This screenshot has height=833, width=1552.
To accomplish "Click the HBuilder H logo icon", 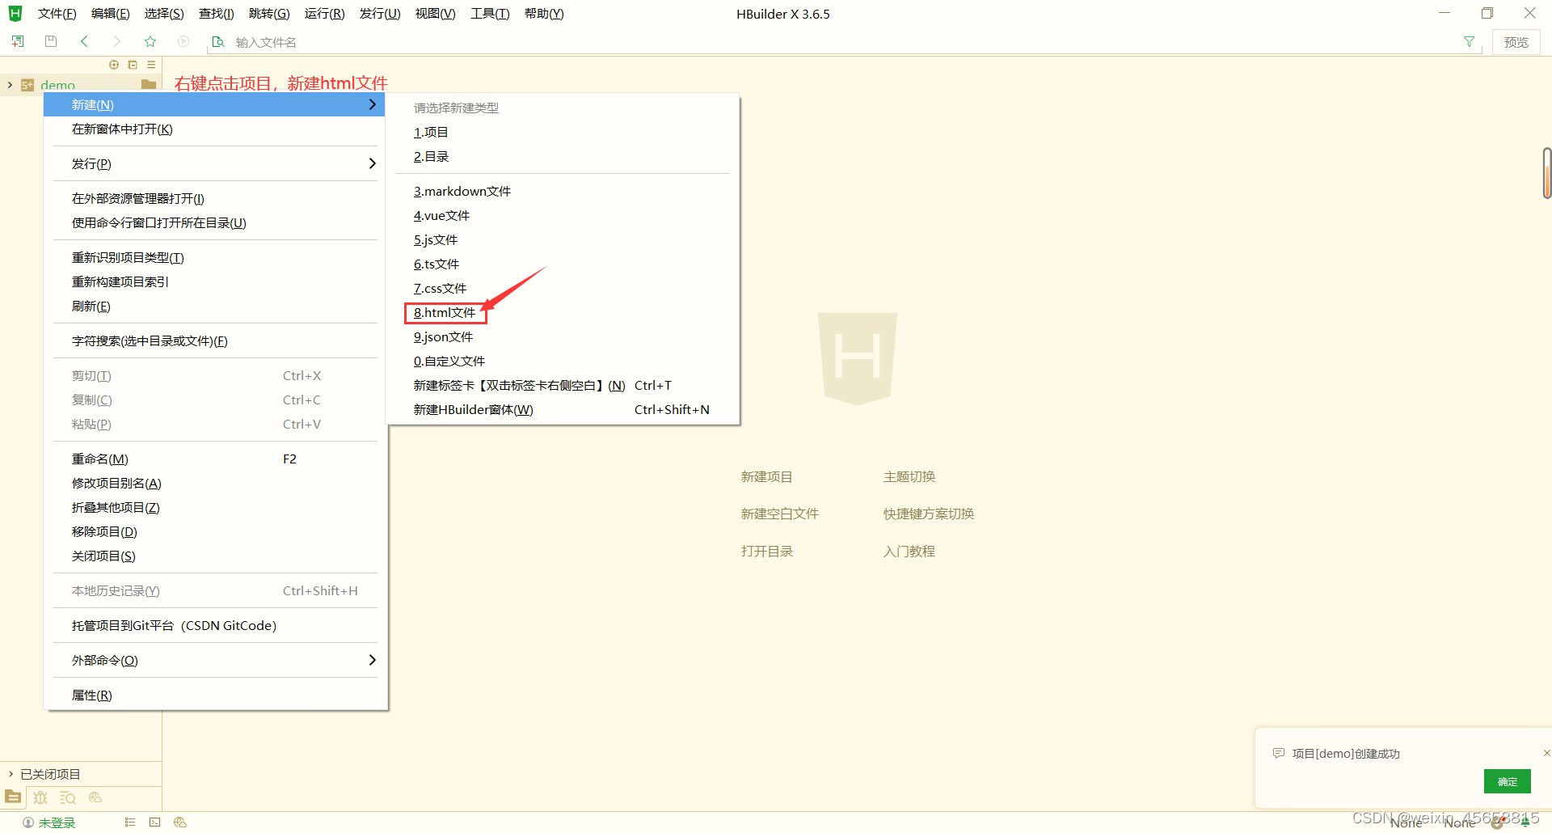I will coord(15,14).
